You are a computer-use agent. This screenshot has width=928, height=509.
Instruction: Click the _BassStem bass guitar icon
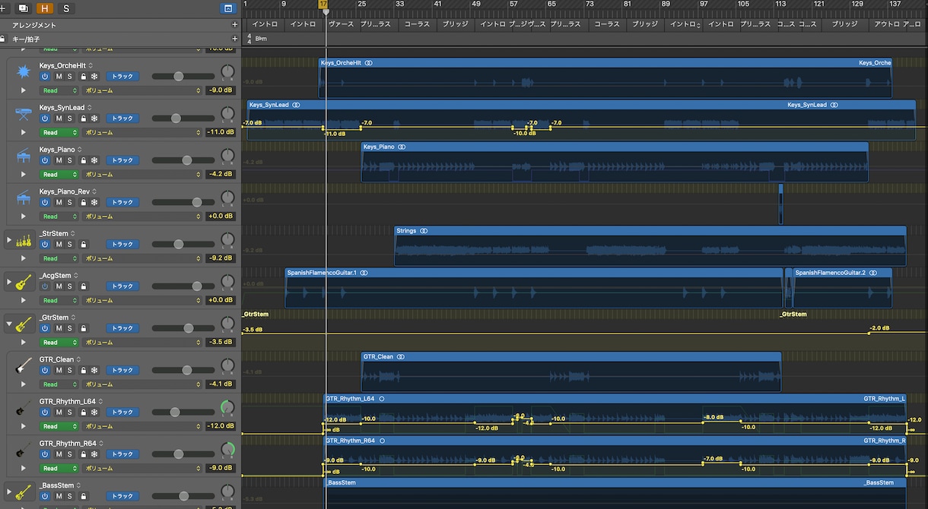[x=24, y=492]
